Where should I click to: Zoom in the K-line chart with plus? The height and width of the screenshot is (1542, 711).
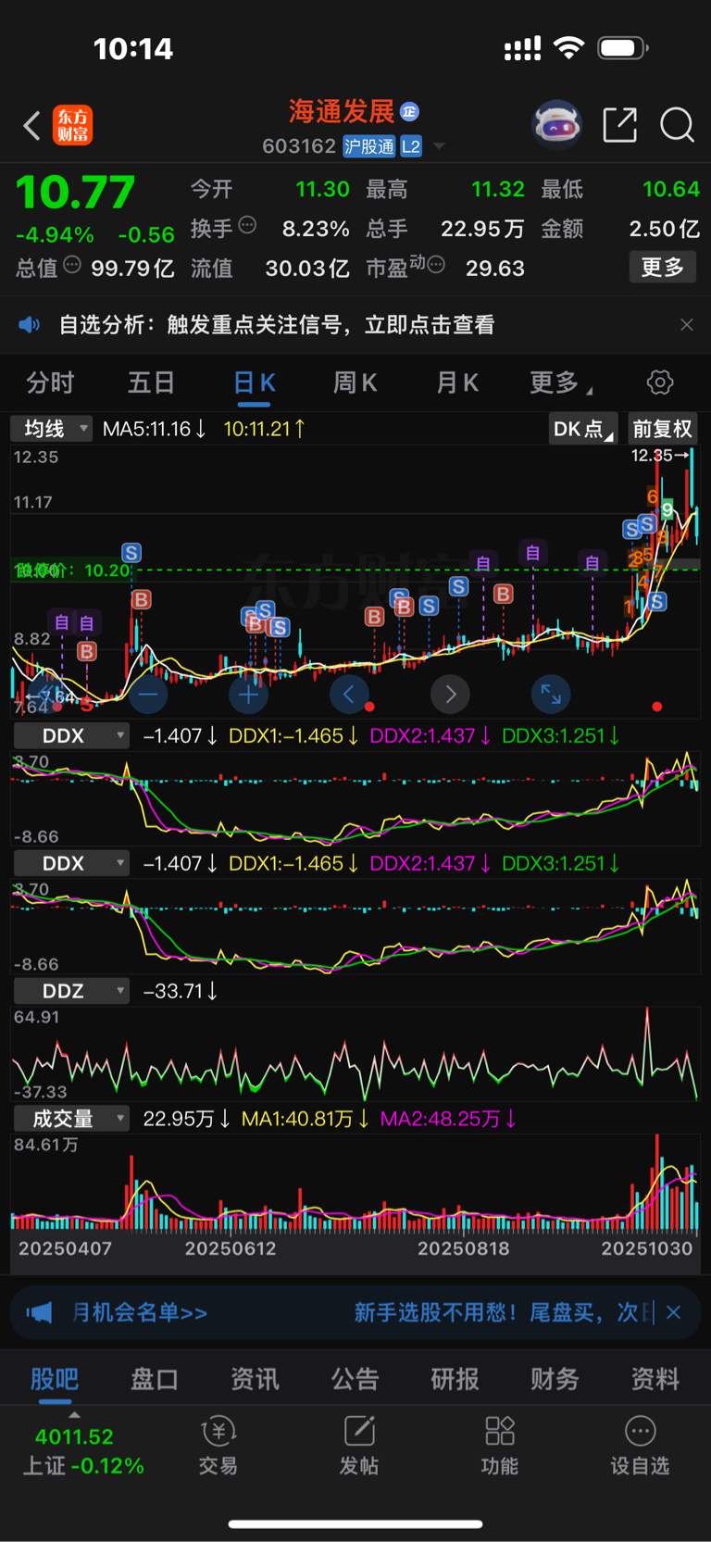coord(248,694)
